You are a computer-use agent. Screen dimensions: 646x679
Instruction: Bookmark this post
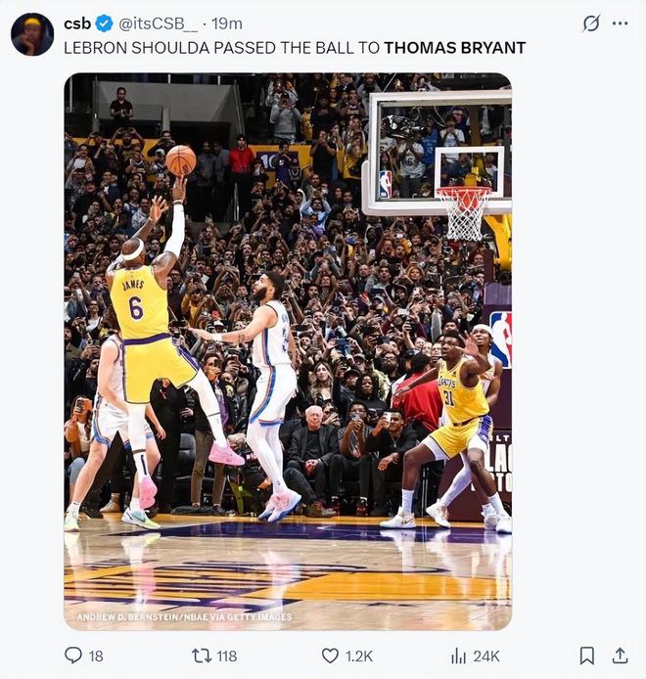coord(586,656)
